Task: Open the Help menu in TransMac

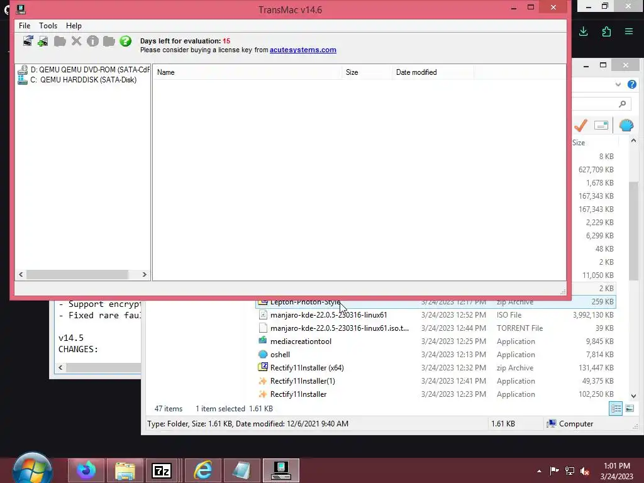Action: [74, 25]
